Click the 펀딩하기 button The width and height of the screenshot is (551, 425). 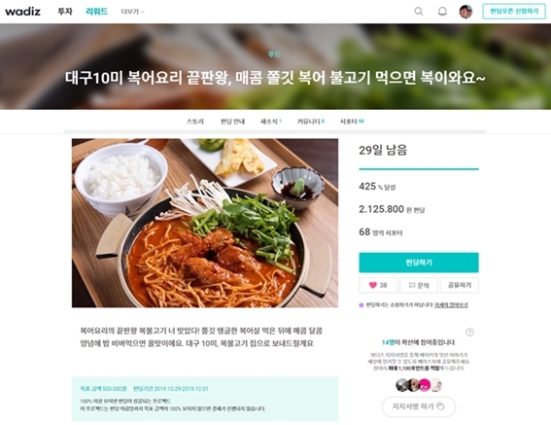tap(419, 263)
